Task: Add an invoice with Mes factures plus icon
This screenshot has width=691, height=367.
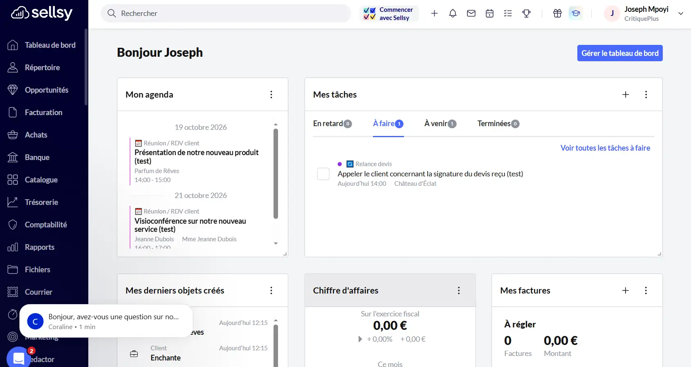Action: pos(626,291)
